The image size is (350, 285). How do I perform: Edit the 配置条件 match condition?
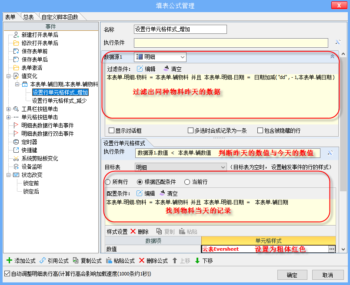pos(146,193)
